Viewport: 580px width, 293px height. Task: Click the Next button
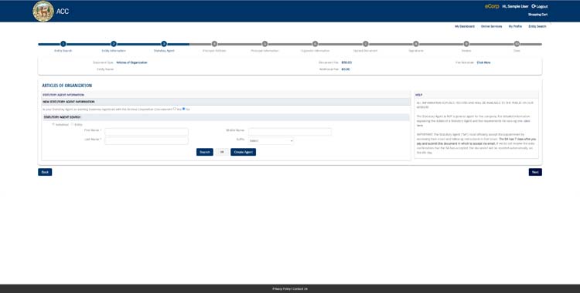point(535,172)
